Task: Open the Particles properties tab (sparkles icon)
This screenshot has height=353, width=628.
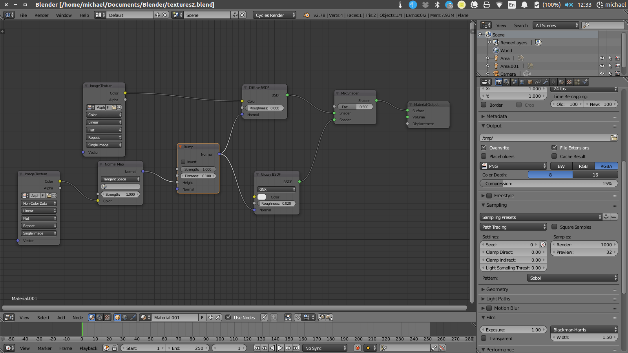Action: [x=577, y=82]
